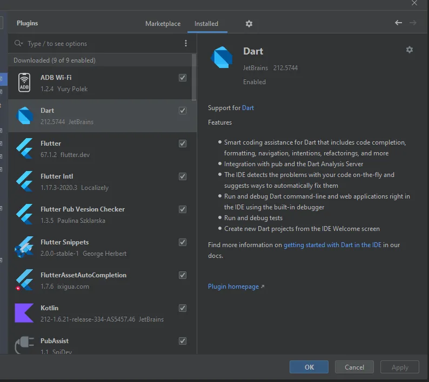Click the plugin list vertical scrollbar

click(x=194, y=78)
